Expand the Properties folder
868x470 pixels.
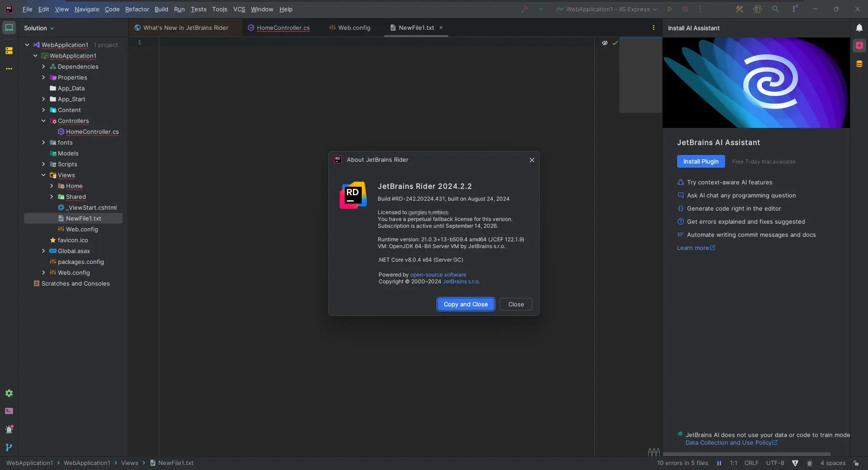pyautogui.click(x=43, y=77)
